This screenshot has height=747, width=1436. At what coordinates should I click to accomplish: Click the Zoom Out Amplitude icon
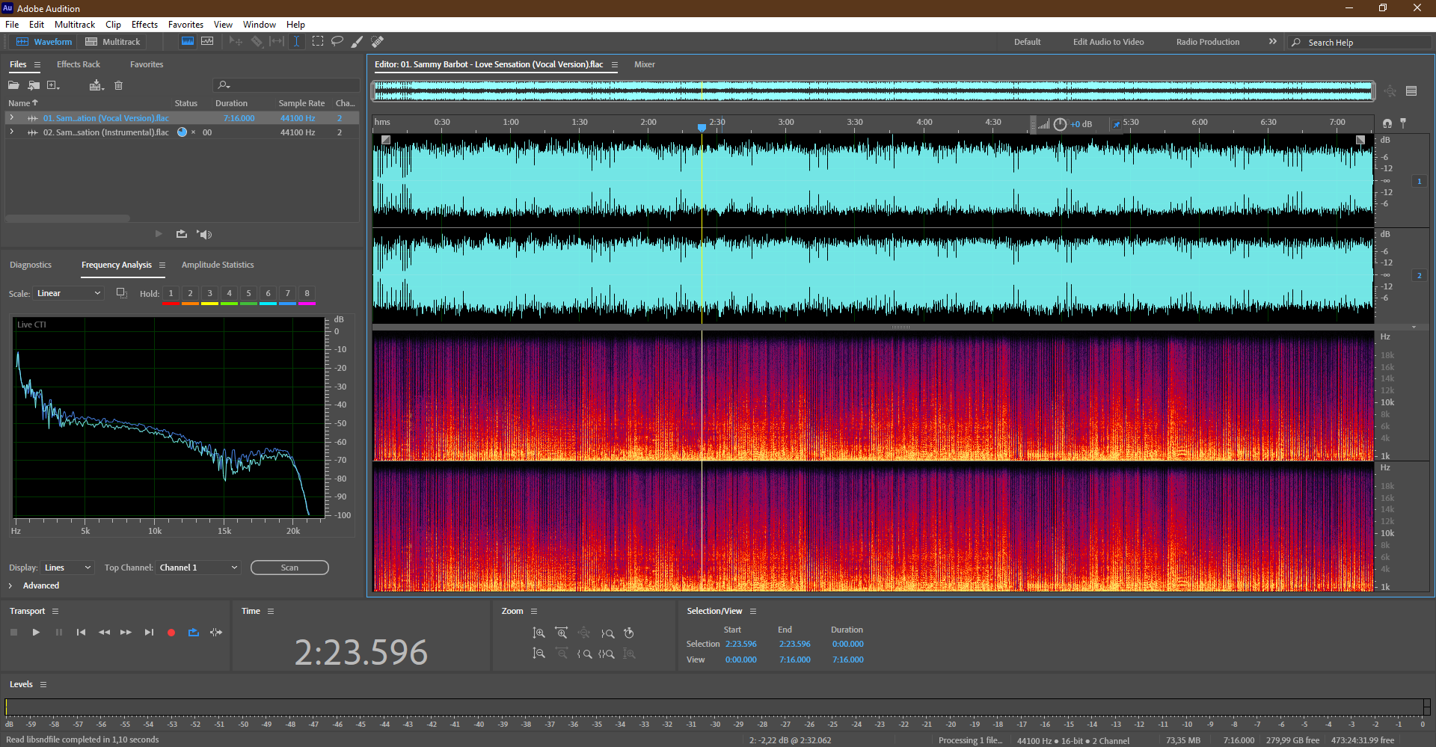[538, 654]
